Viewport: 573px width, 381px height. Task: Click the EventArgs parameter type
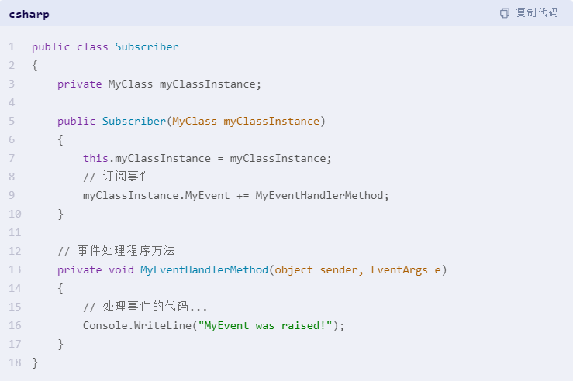click(x=399, y=270)
